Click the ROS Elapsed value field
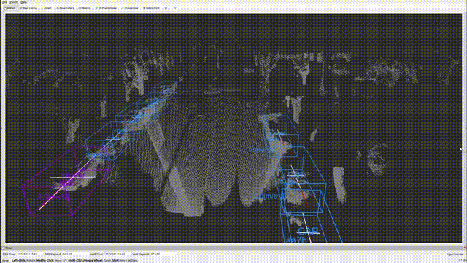 (x=75, y=254)
